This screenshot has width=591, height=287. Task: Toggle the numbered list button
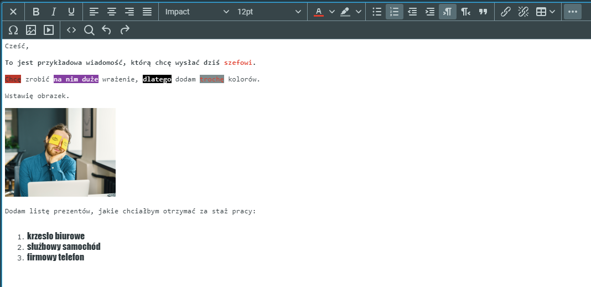[x=395, y=12]
